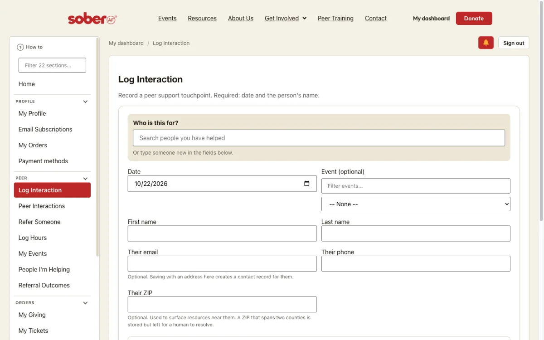The image size is (544, 340).
Task: Click the Filter events field
Action: [416, 186]
